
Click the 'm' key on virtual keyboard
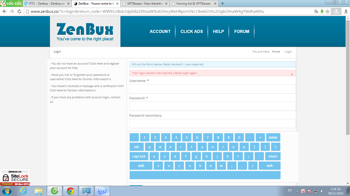[x=221, y=166]
